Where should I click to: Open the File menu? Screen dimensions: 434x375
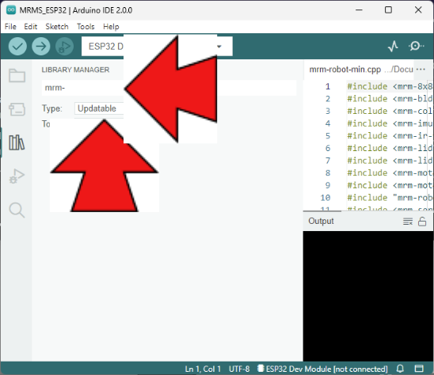coord(10,27)
